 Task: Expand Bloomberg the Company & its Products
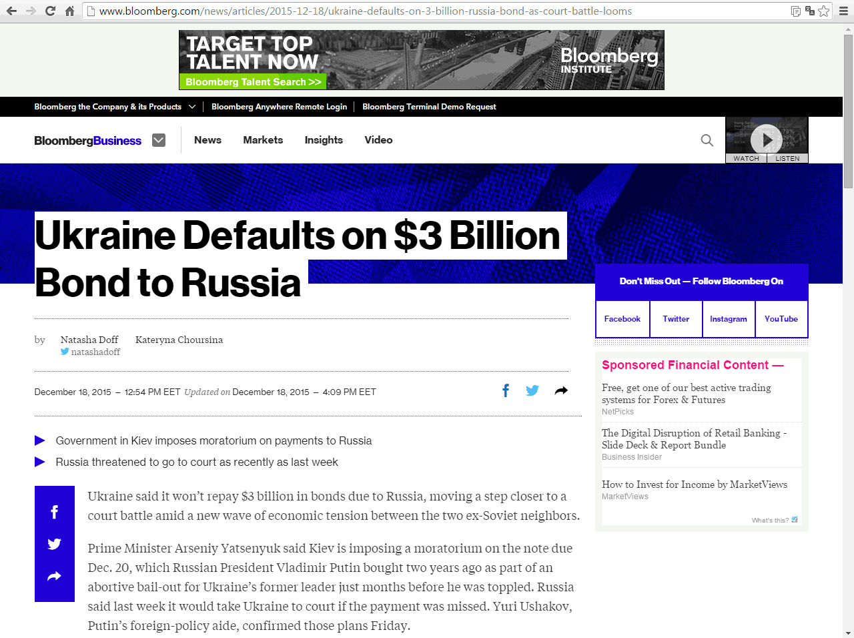coord(115,107)
